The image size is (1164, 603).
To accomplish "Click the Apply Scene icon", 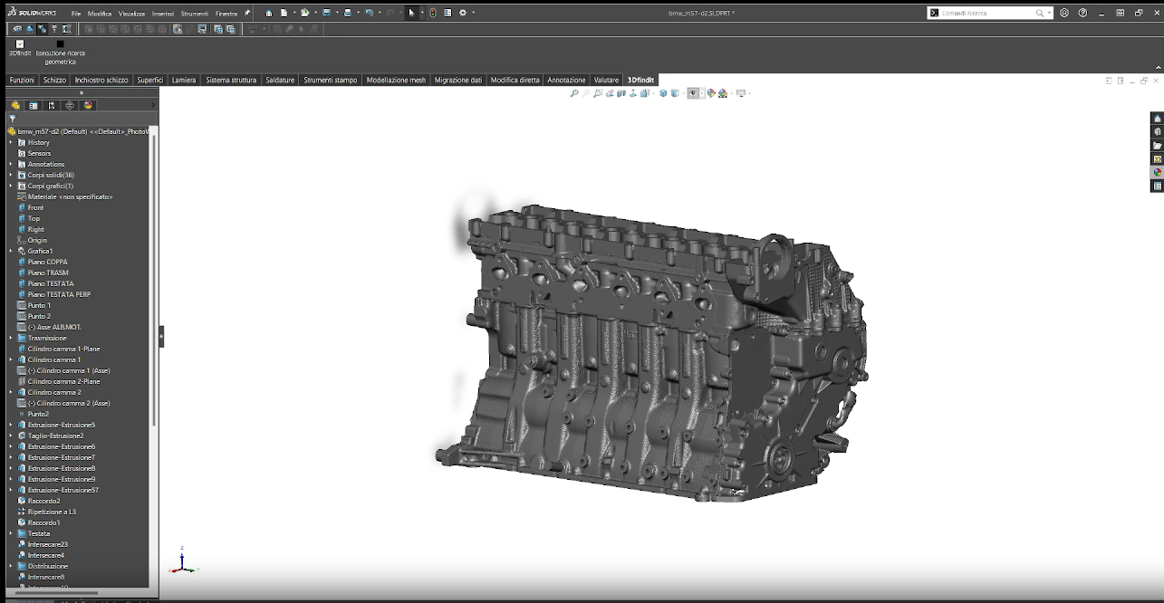I will (x=723, y=93).
